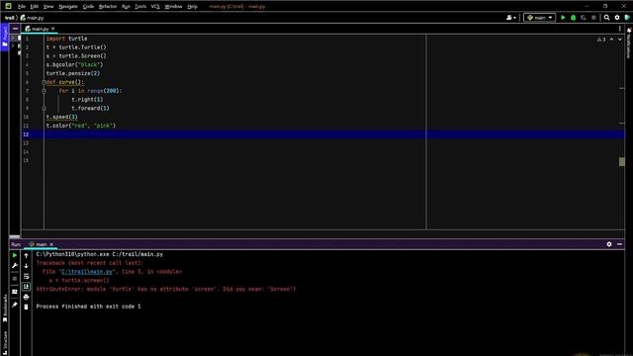The height and width of the screenshot is (356, 633).
Task: Hide the Run panel with minus icon
Action: click(620, 244)
